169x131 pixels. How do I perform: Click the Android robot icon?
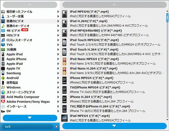coord(3,78)
